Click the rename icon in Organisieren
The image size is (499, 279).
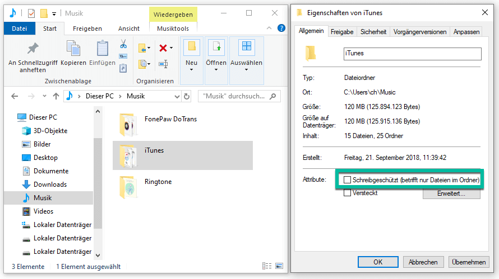point(163,64)
